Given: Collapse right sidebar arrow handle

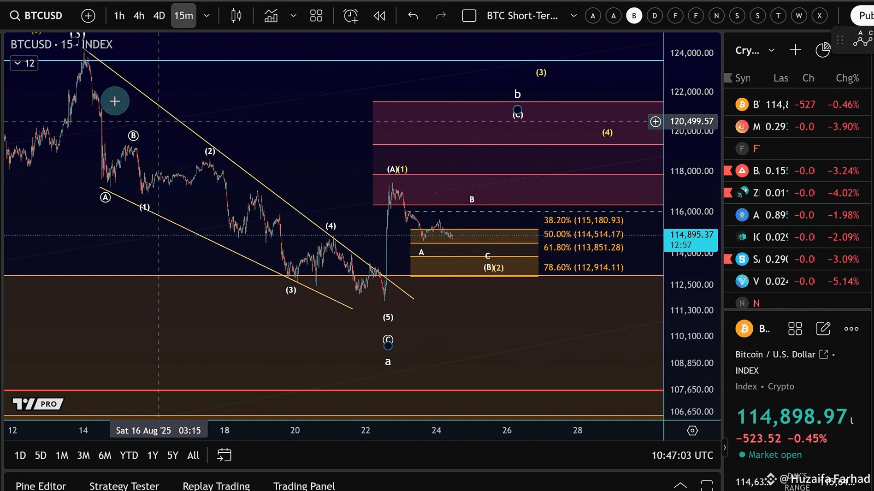Looking at the screenshot, I should pos(725,447).
